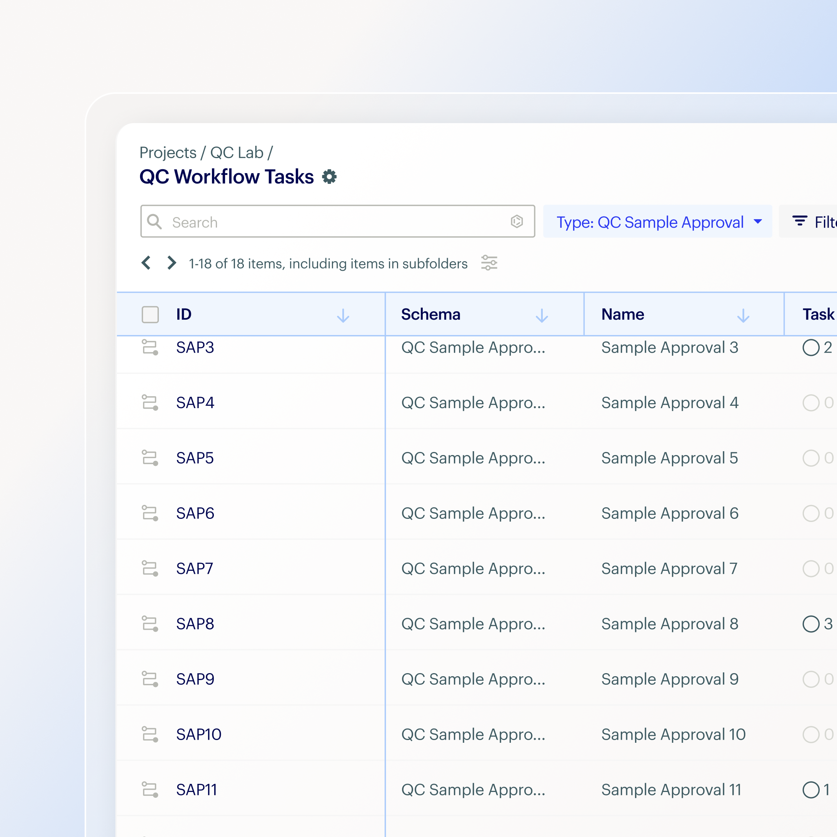Sort the ID column using its arrow
837x837 pixels.
(x=343, y=315)
